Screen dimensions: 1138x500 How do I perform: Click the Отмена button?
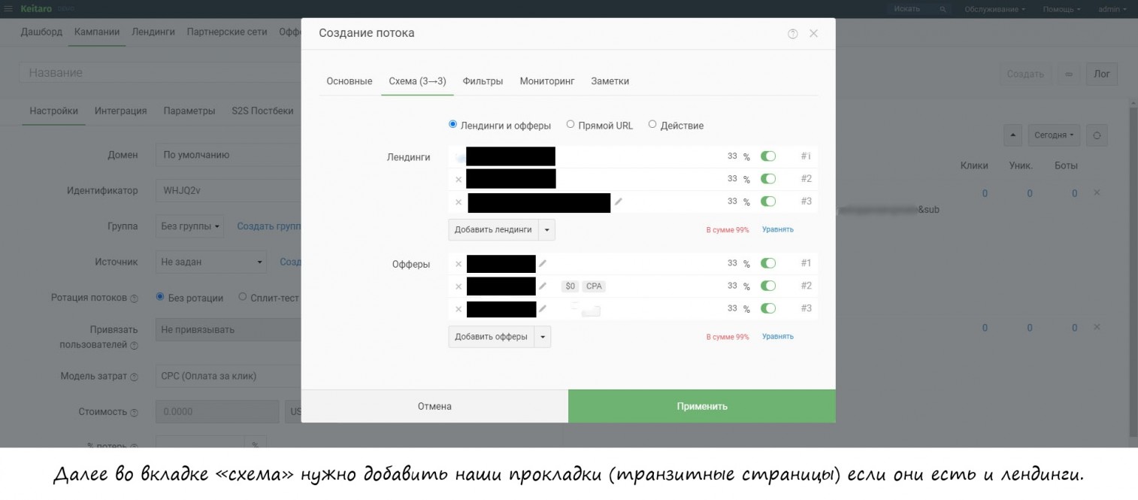(x=434, y=406)
